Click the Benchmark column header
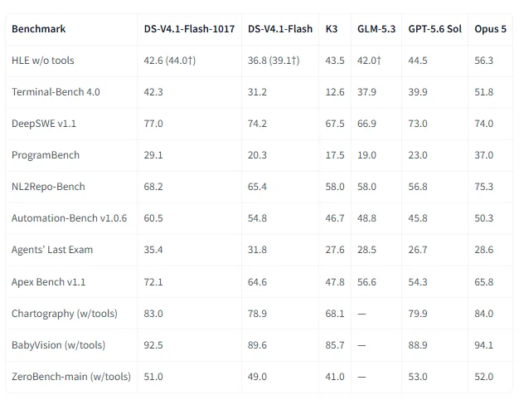519x400 pixels. (x=39, y=29)
